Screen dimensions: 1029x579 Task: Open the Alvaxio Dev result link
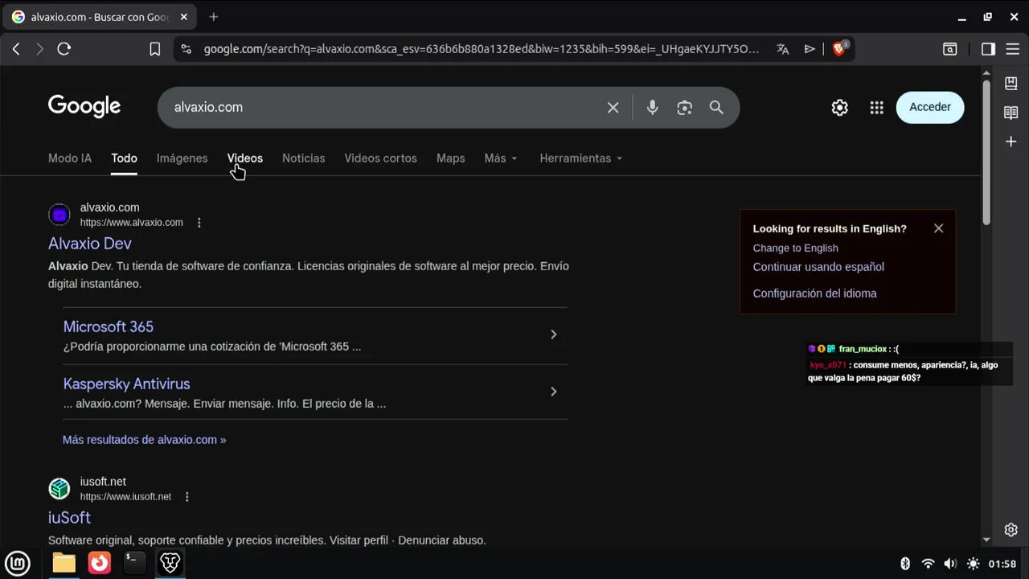pos(90,244)
